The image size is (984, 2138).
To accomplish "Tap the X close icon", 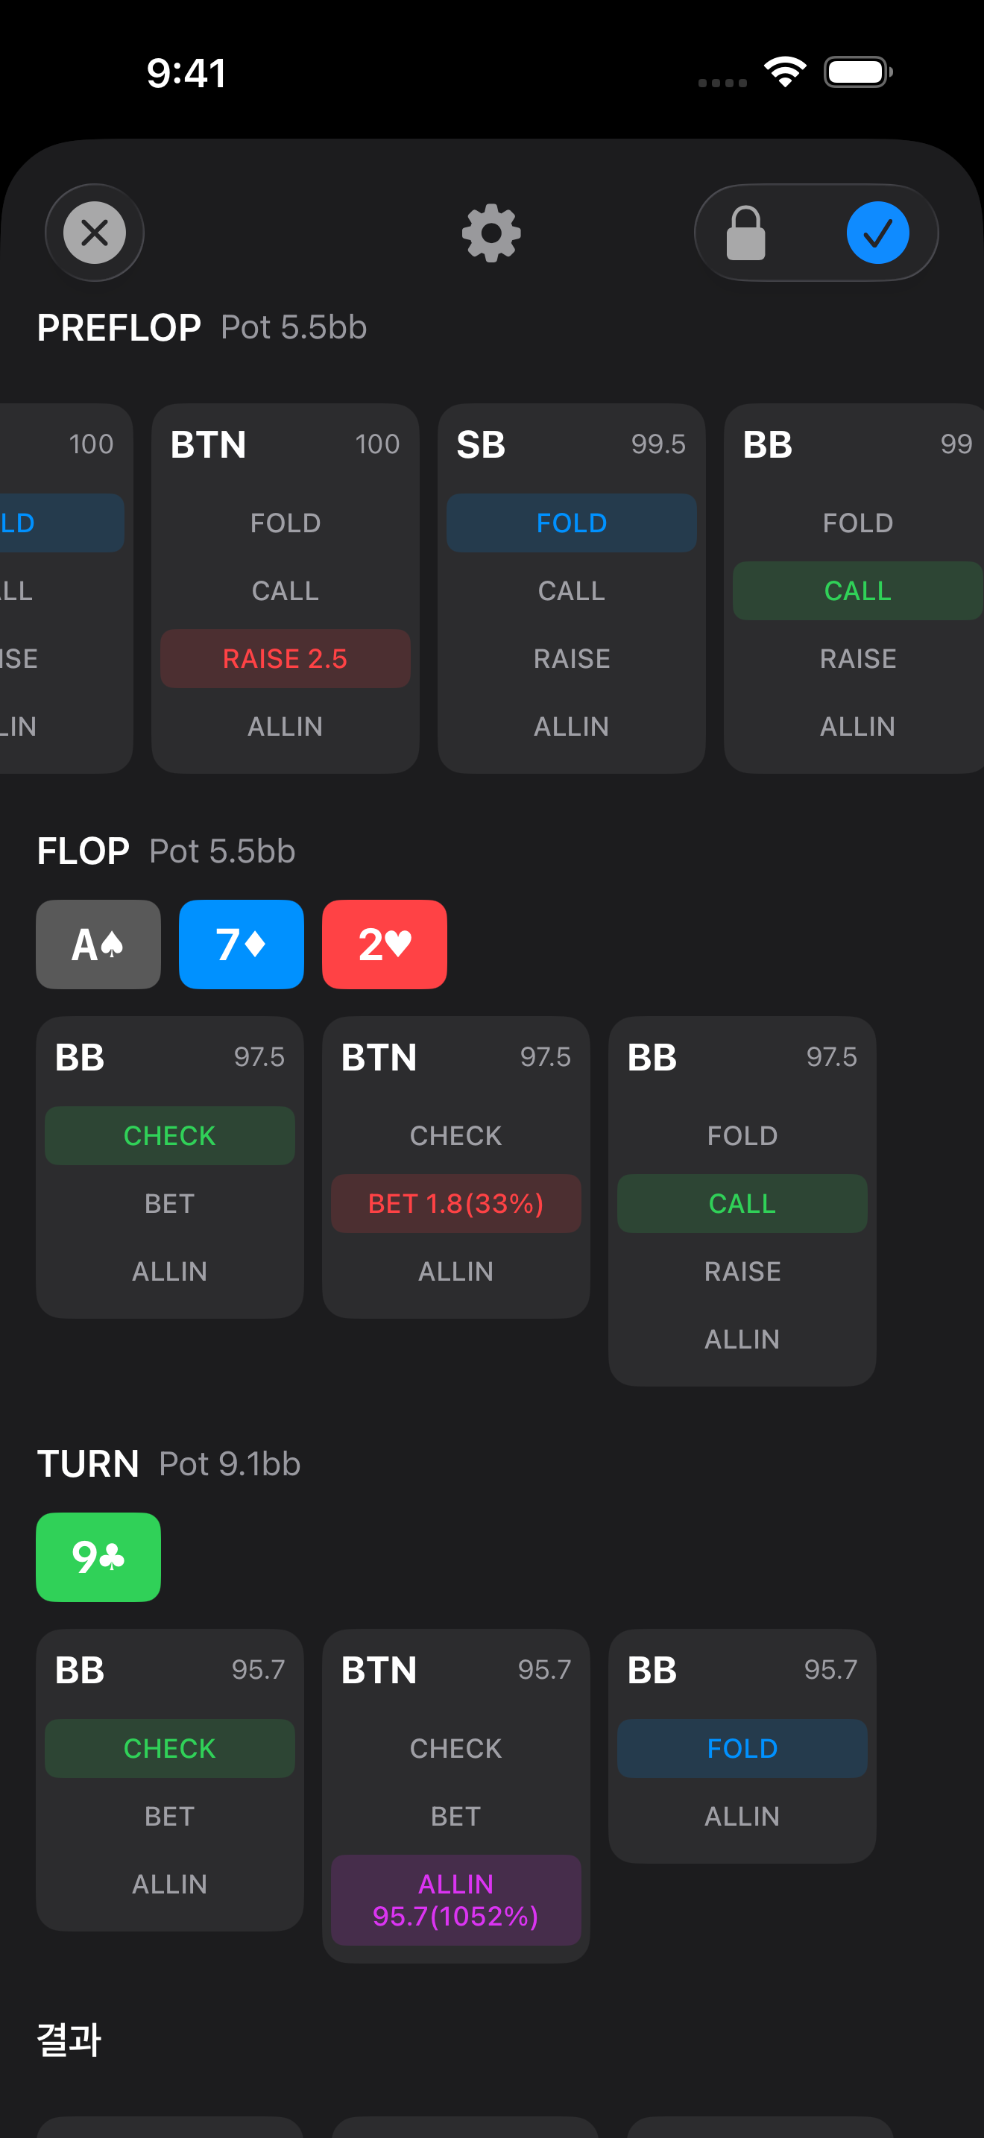I will [95, 233].
